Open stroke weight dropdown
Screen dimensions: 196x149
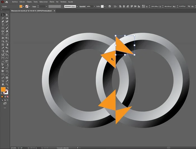point(46,6)
